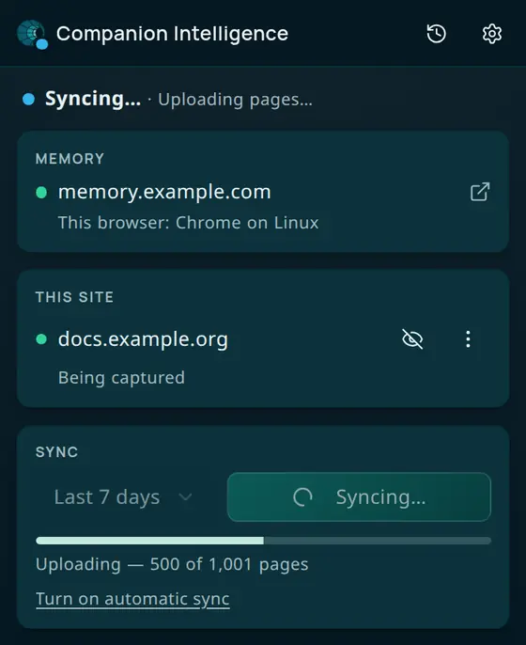The height and width of the screenshot is (645, 526).
Task: Open docs.example.org three-dot menu
Action: [468, 339]
